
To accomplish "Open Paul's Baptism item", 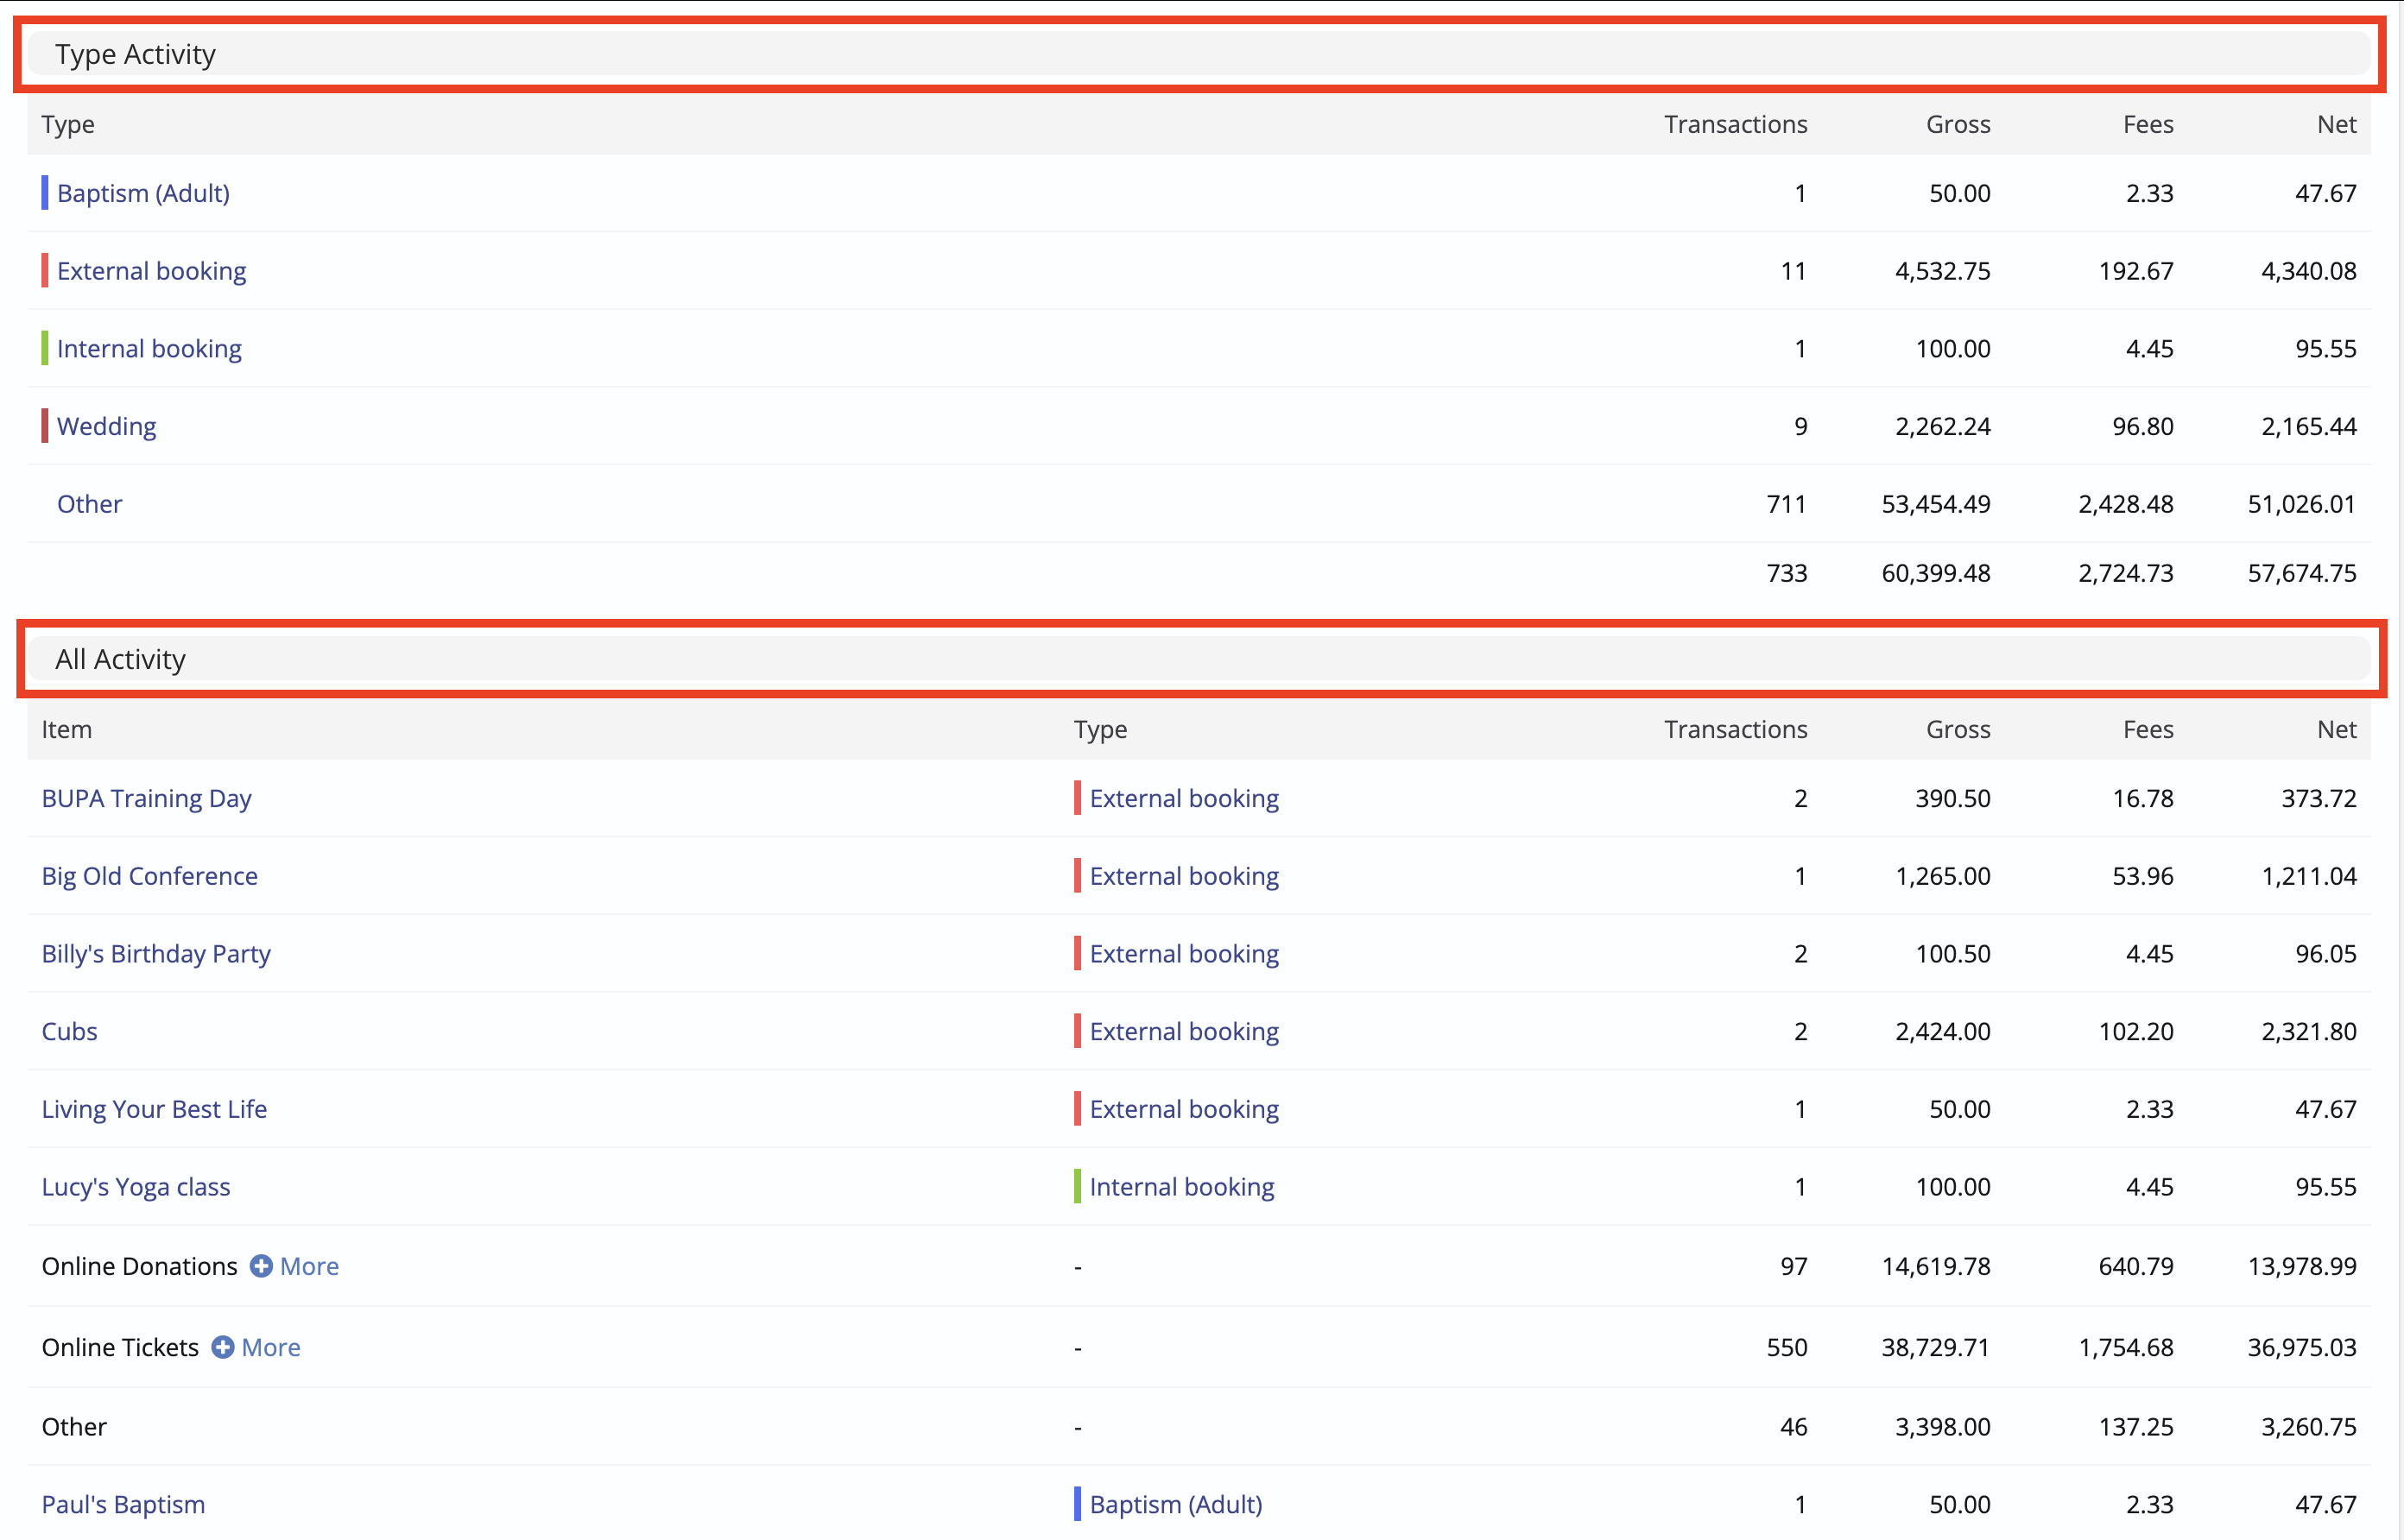I will click(x=123, y=1505).
